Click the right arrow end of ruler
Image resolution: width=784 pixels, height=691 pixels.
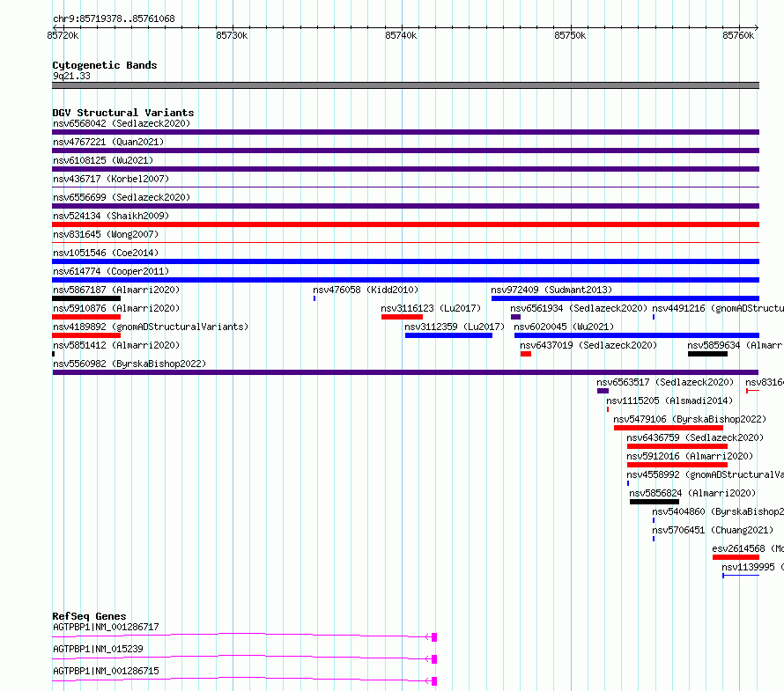[x=757, y=27]
